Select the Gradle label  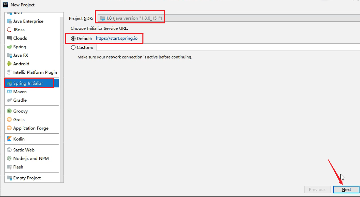coord(20,100)
